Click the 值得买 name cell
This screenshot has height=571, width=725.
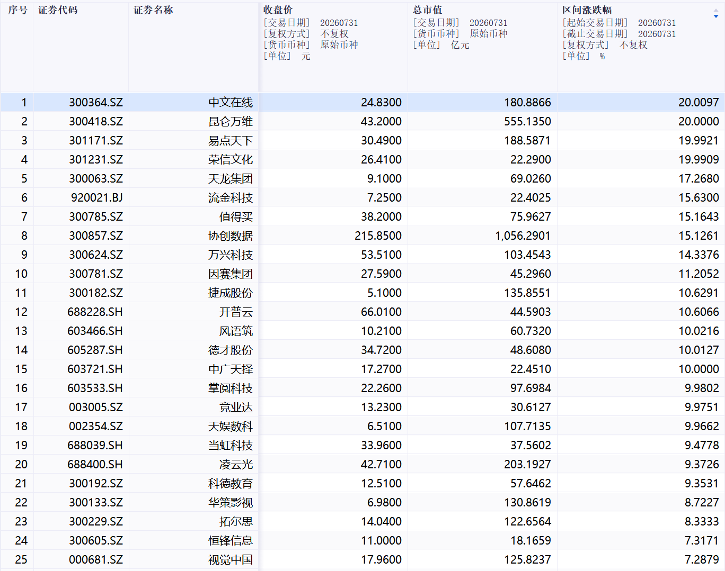[x=236, y=216]
